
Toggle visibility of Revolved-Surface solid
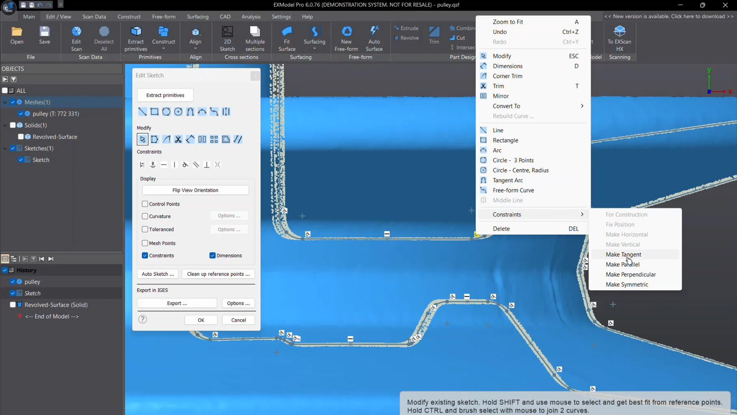(21, 137)
